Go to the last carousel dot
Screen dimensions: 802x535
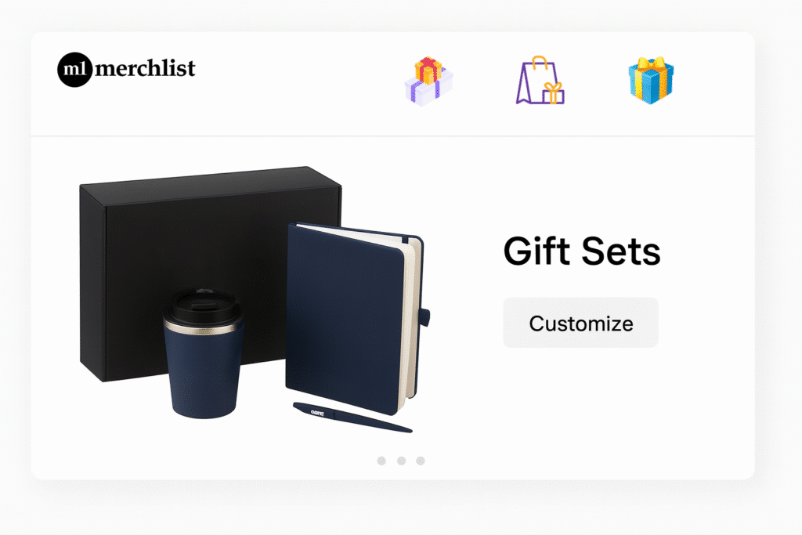421,461
